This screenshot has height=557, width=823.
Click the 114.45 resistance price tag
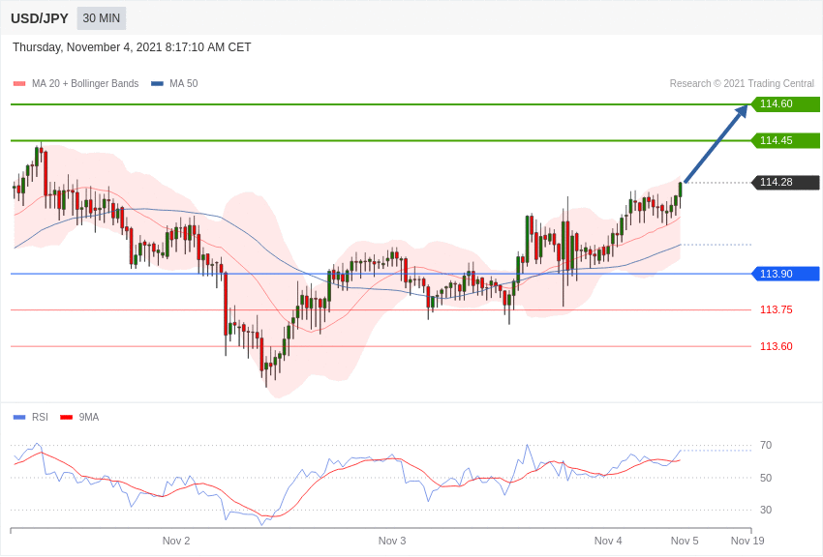tap(786, 140)
